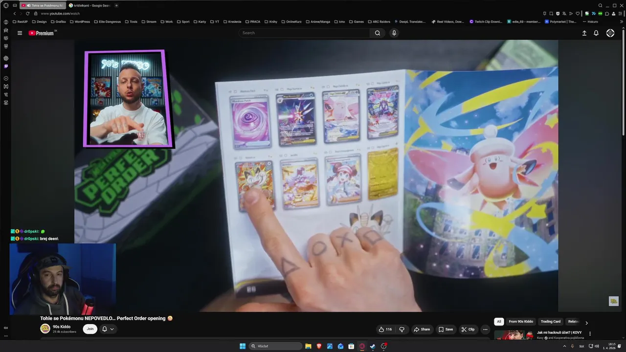Open YouTube notifications bell
The height and width of the screenshot is (352, 626).
pos(596,33)
